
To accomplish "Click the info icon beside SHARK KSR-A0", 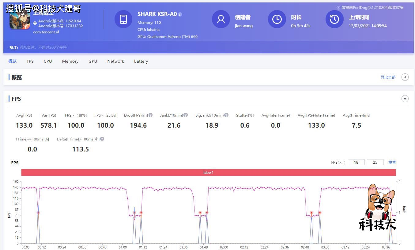I will [180, 14].
